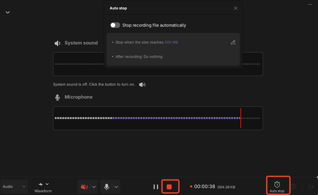Screen dimensions: 318x195
Task: Open the Audio mode dropdown
Action: coord(14,186)
